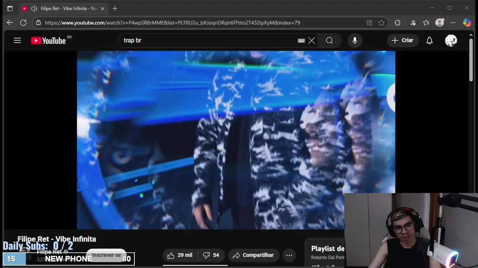Viewport: 478px width, 268px height.
Task: Start voice search with the microphone
Action: click(x=355, y=41)
